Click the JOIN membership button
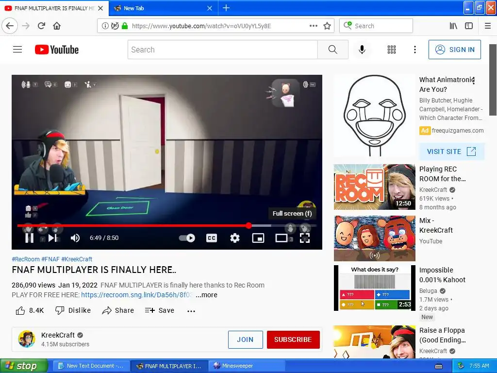The width and height of the screenshot is (497, 373). pyautogui.click(x=245, y=339)
